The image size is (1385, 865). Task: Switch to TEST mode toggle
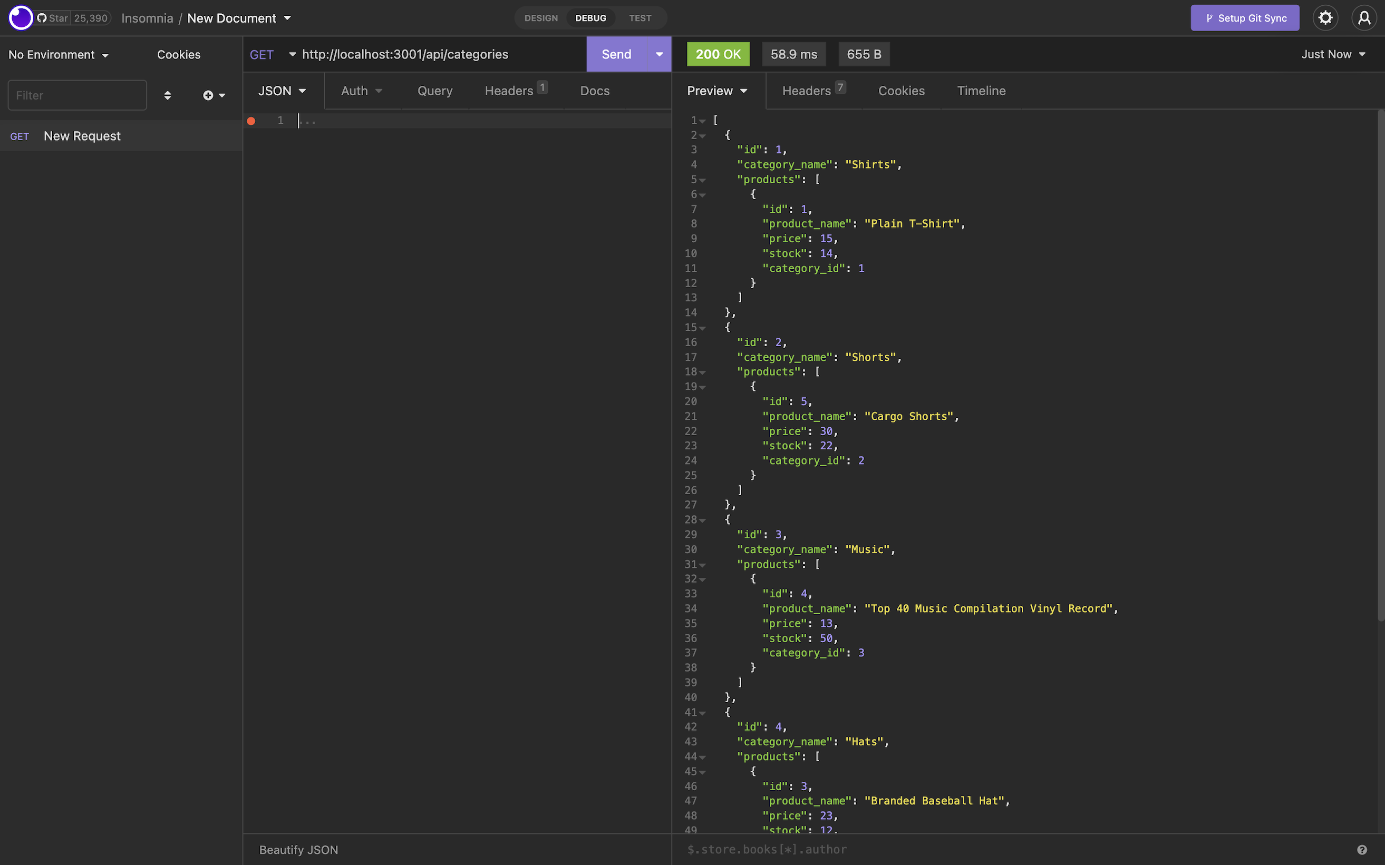pos(640,18)
